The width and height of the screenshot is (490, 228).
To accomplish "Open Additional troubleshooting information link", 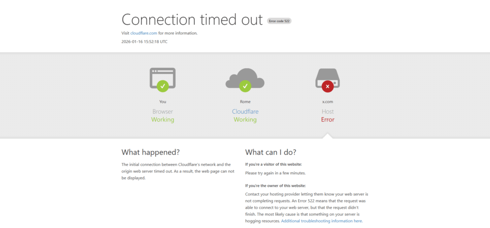I will point(322,221).
